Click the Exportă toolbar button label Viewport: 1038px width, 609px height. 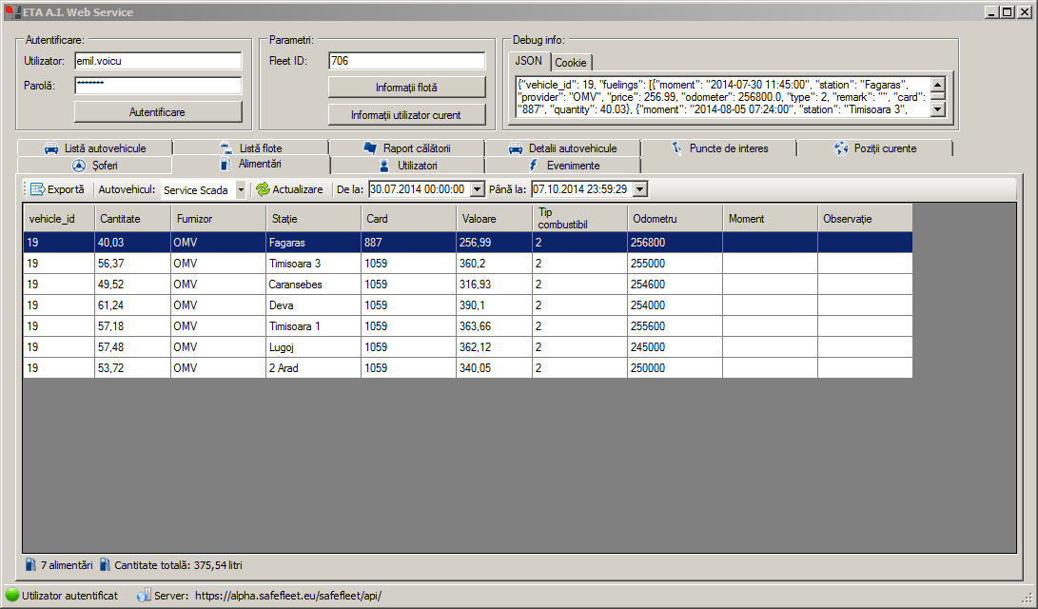pos(67,189)
